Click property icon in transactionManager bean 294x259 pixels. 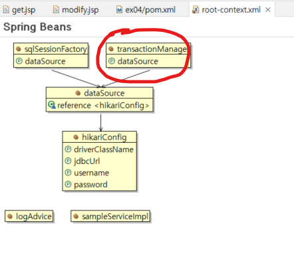pyautogui.click(x=112, y=61)
